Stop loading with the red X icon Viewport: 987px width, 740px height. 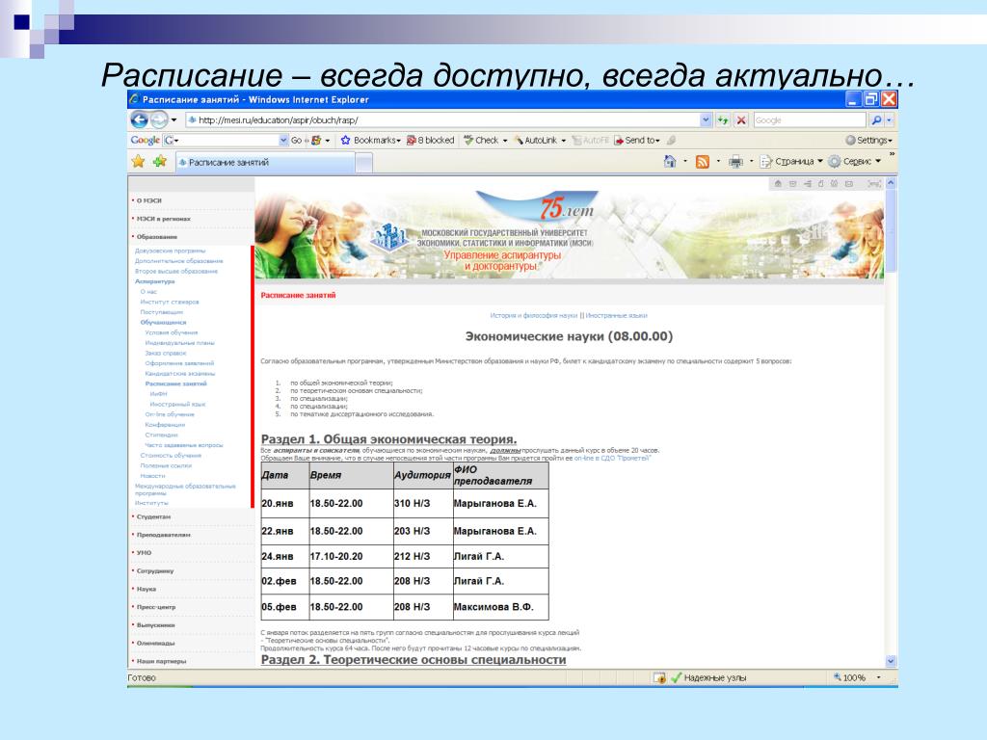pyautogui.click(x=741, y=119)
